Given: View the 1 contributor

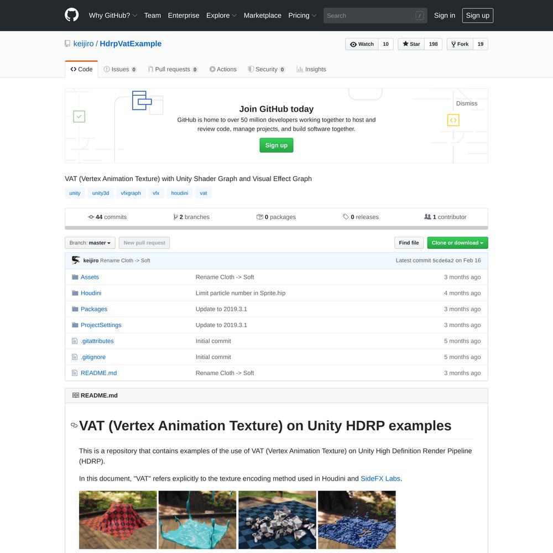Looking at the screenshot, I should coord(445,217).
